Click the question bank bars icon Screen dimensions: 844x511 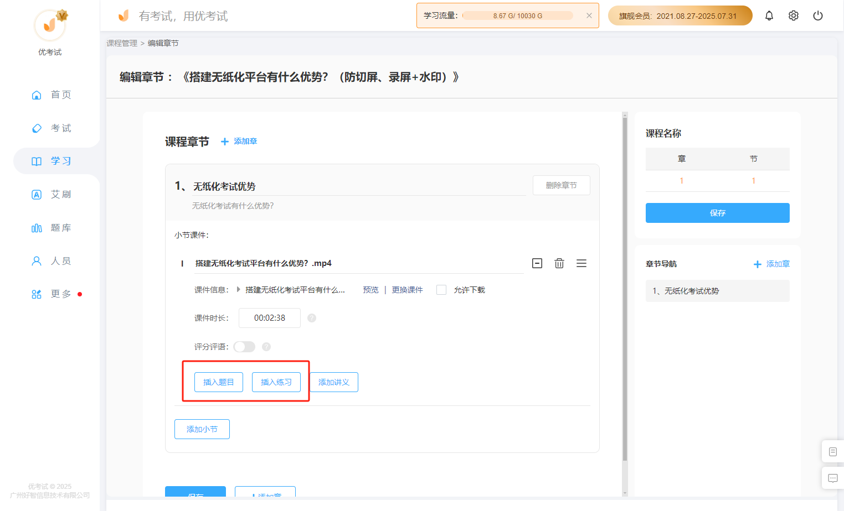tap(37, 228)
